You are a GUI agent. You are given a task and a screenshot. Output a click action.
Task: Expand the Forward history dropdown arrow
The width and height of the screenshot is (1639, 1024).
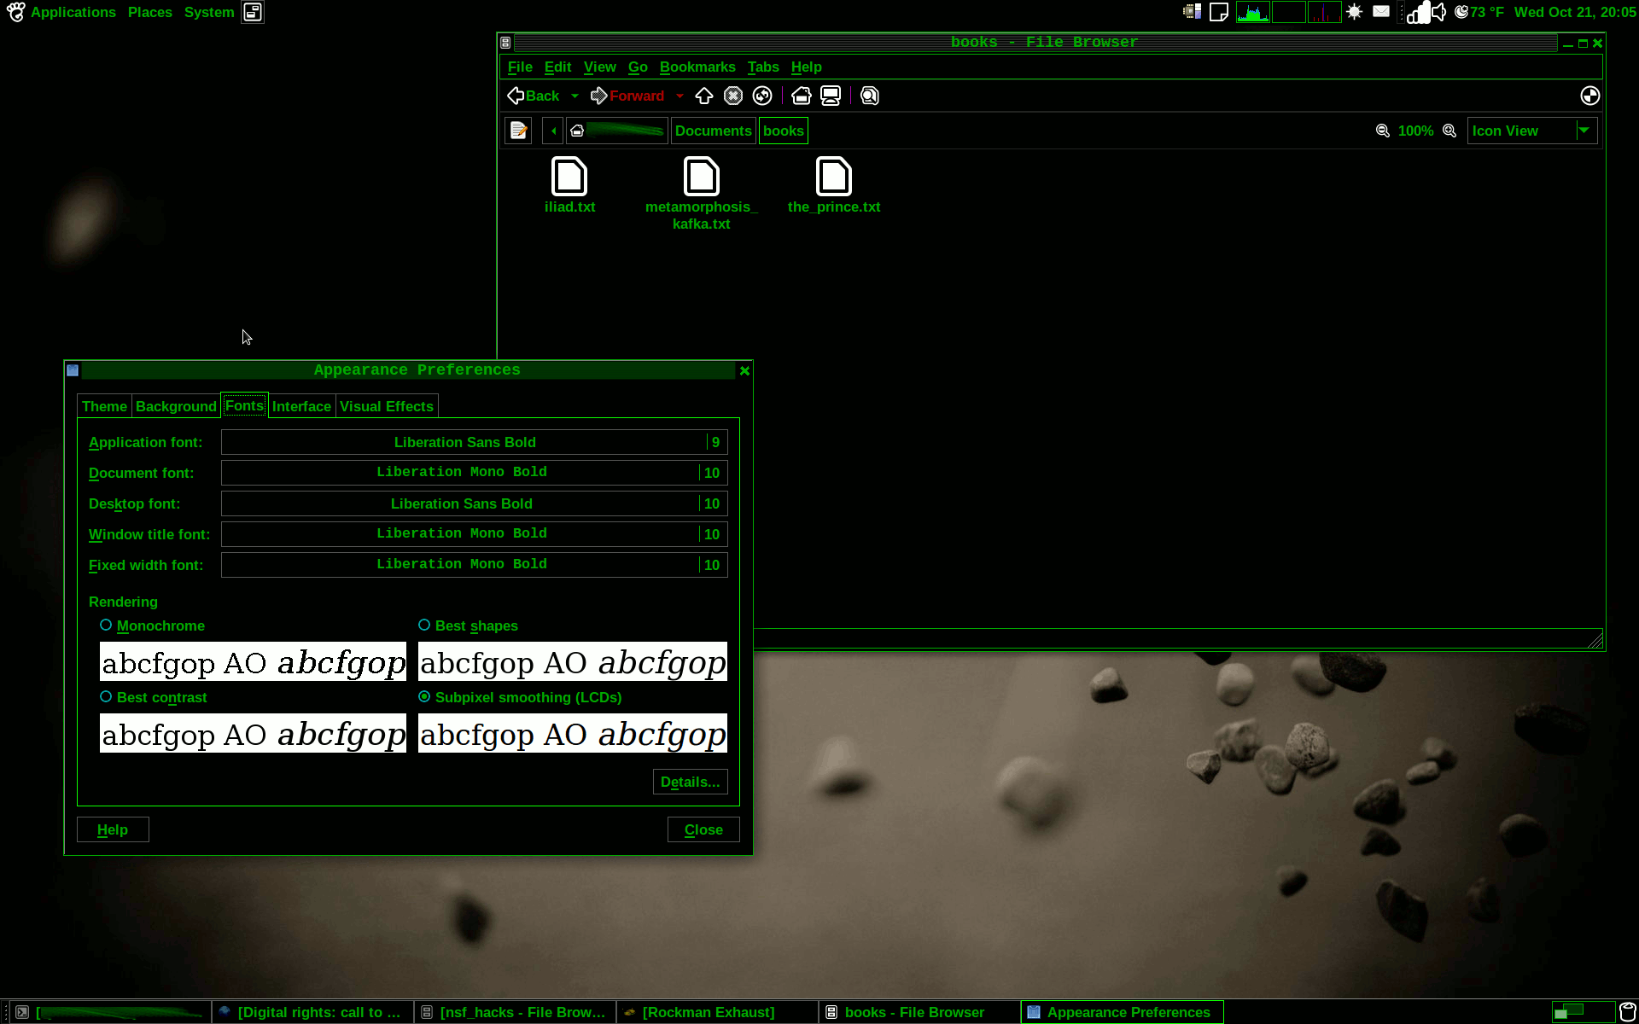tap(680, 96)
